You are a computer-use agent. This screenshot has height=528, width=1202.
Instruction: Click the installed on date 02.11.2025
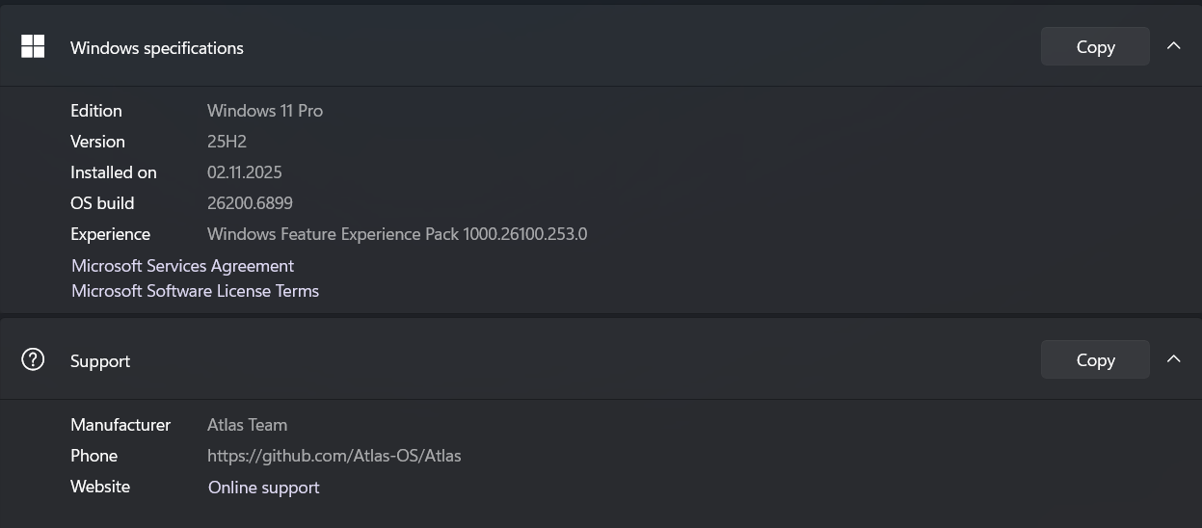point(244,172)
